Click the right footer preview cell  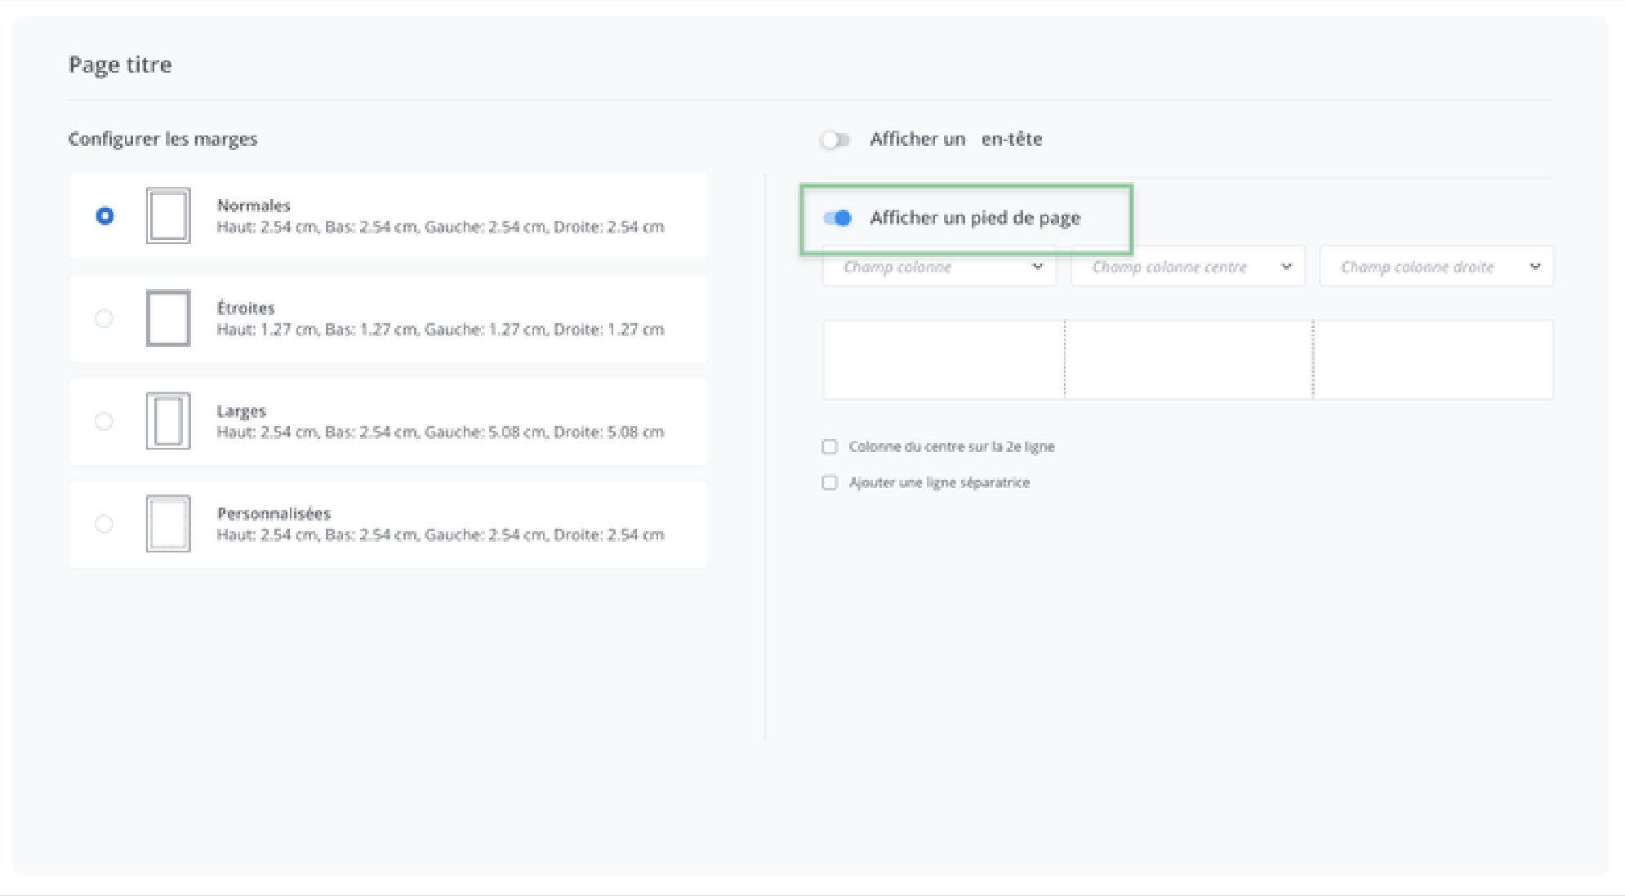1433,359
